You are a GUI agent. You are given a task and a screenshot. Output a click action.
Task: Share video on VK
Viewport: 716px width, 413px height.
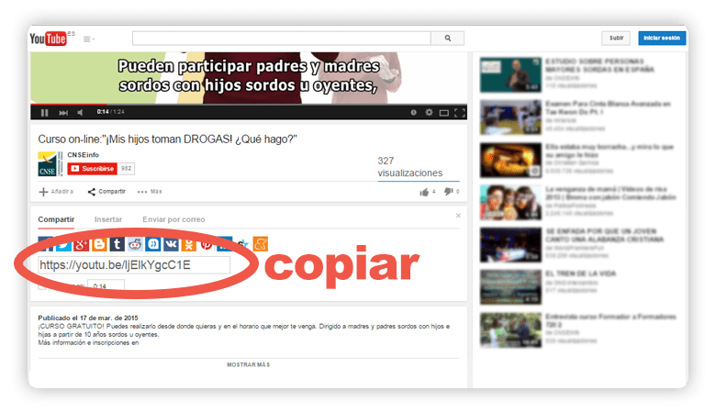pyautogui.click(x=171, y=244)
